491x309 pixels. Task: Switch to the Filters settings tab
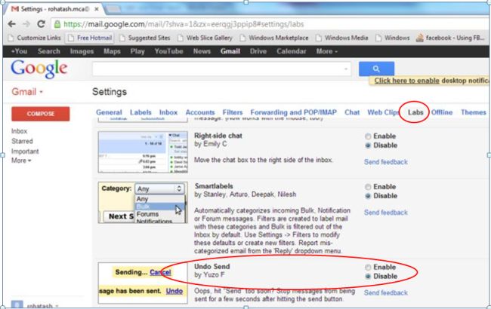(233, 112)
